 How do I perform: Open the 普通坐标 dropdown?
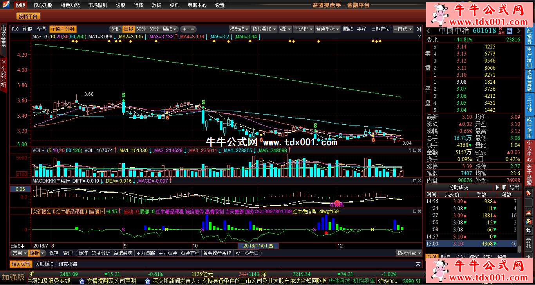pyautogui.click(x=328, y=29)
